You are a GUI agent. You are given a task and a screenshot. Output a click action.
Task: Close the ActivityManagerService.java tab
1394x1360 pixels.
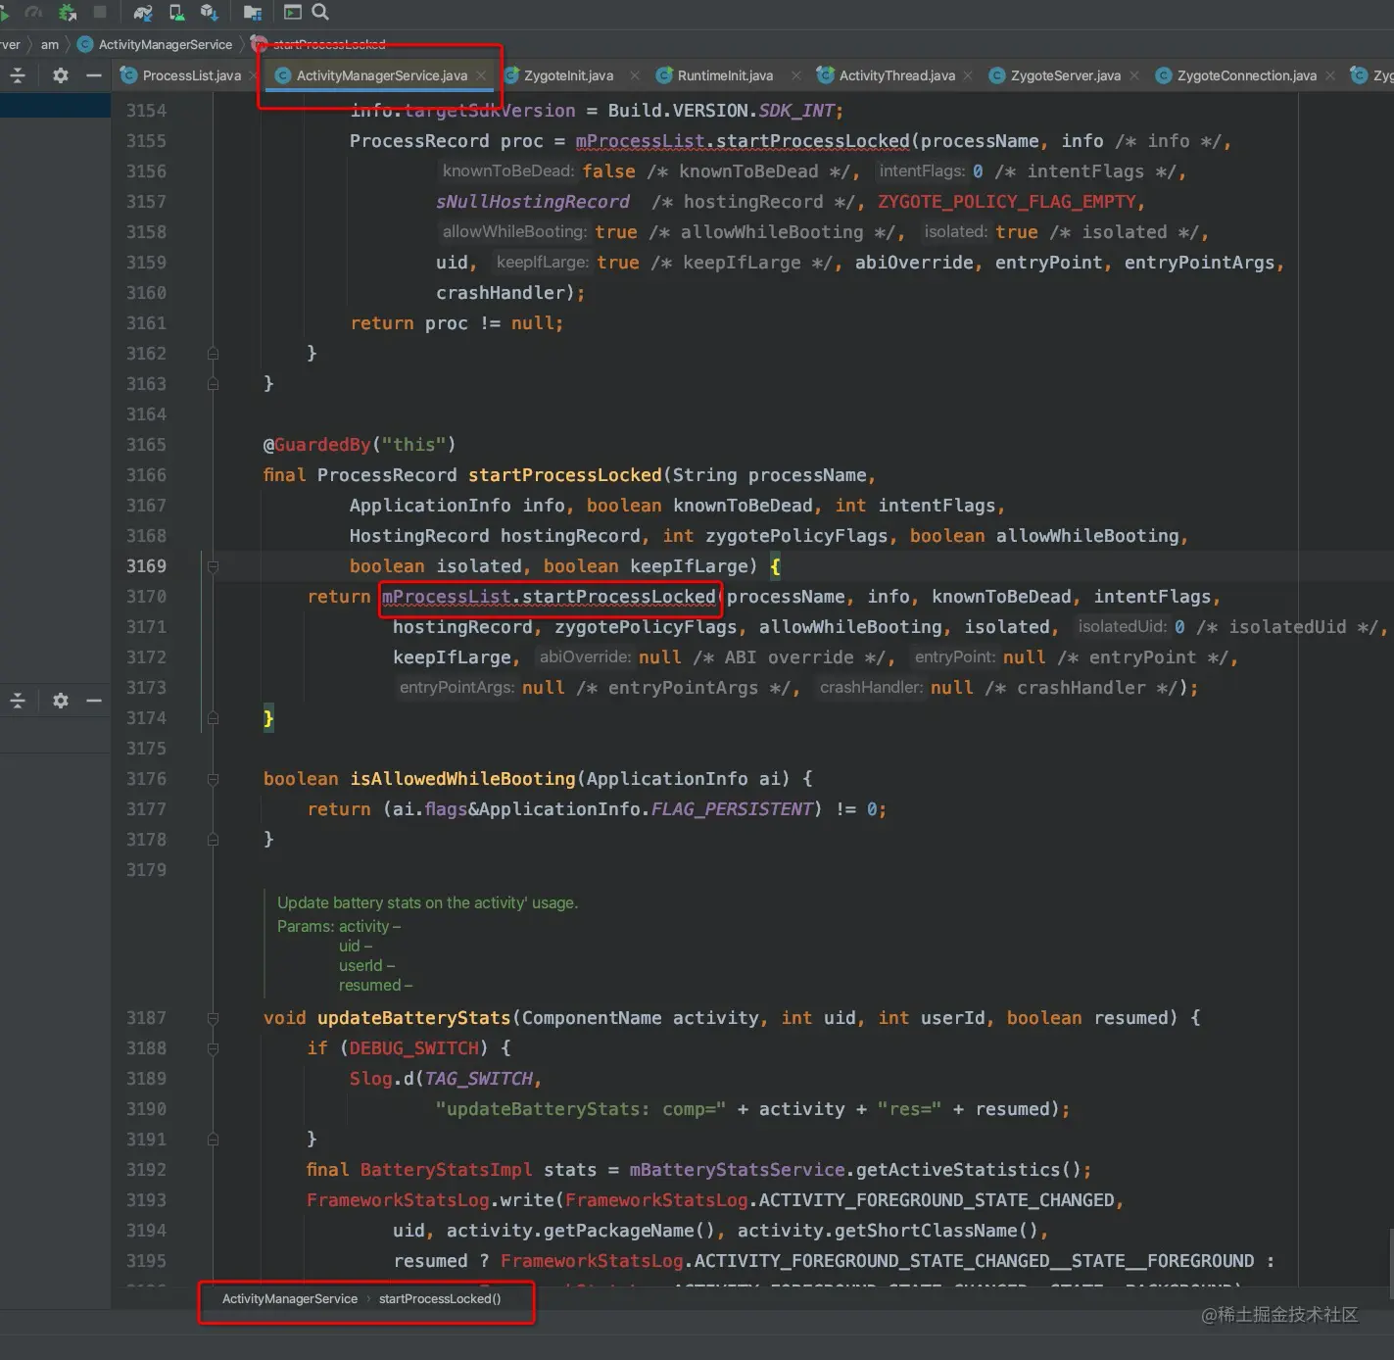coord(481,75)
